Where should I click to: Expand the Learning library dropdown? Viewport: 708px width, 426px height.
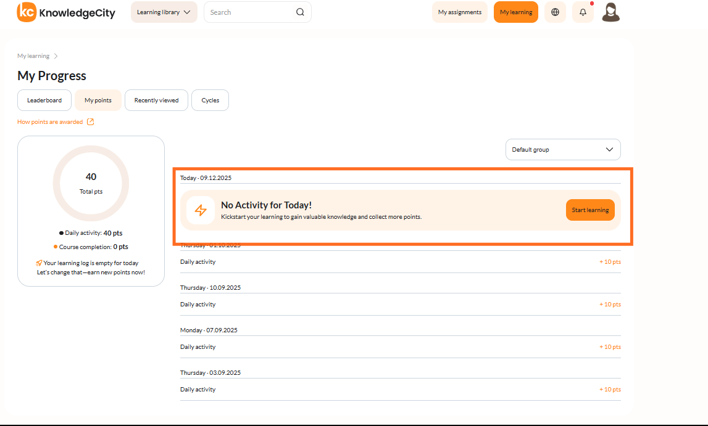pos(164,12)
